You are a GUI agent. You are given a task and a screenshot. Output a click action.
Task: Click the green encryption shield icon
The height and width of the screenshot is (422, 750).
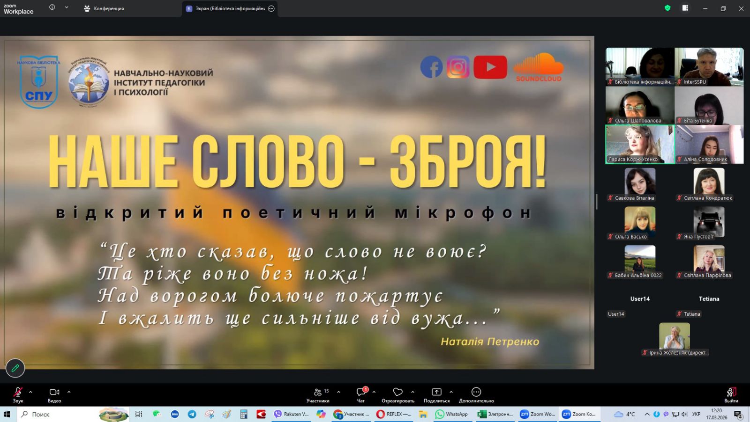click(x=667, y=8)
